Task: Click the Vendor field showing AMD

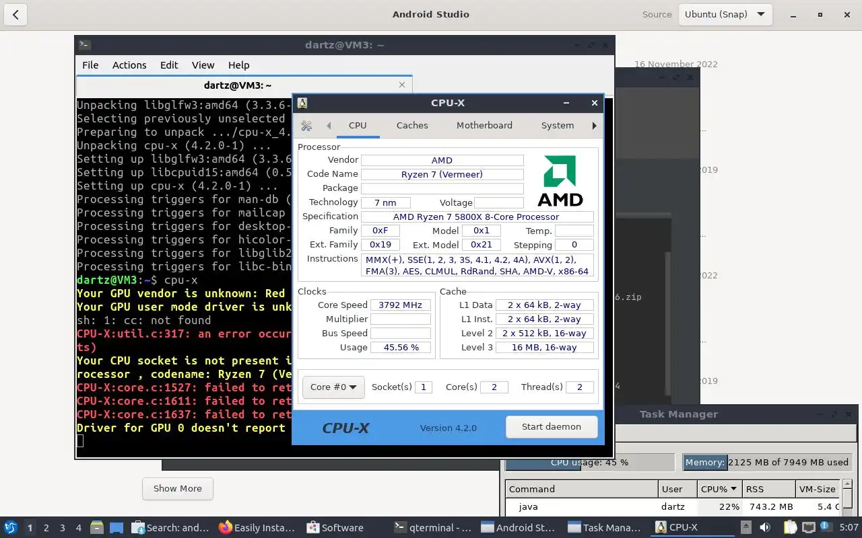Action: coord(442,161)
